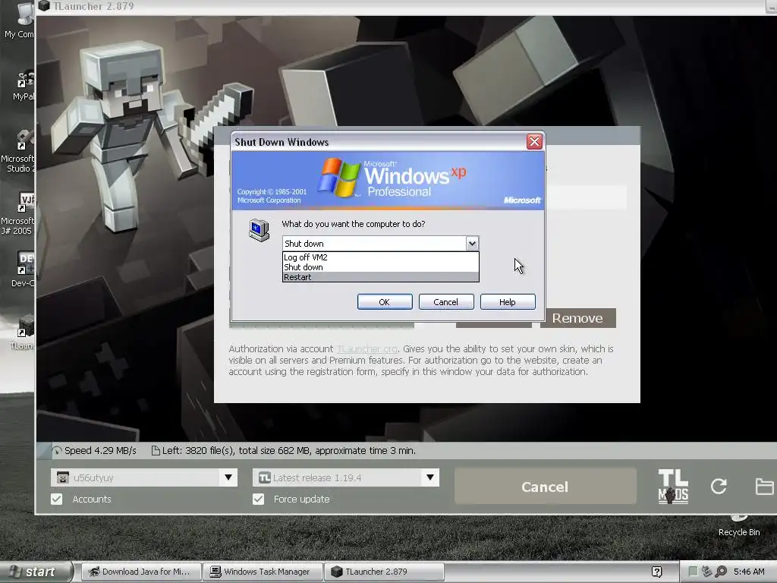Click the Task Manager green tray icon

coord(694,572)
